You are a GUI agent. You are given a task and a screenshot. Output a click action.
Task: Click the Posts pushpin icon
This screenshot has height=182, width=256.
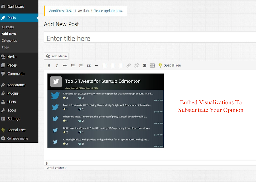[3, 18]
